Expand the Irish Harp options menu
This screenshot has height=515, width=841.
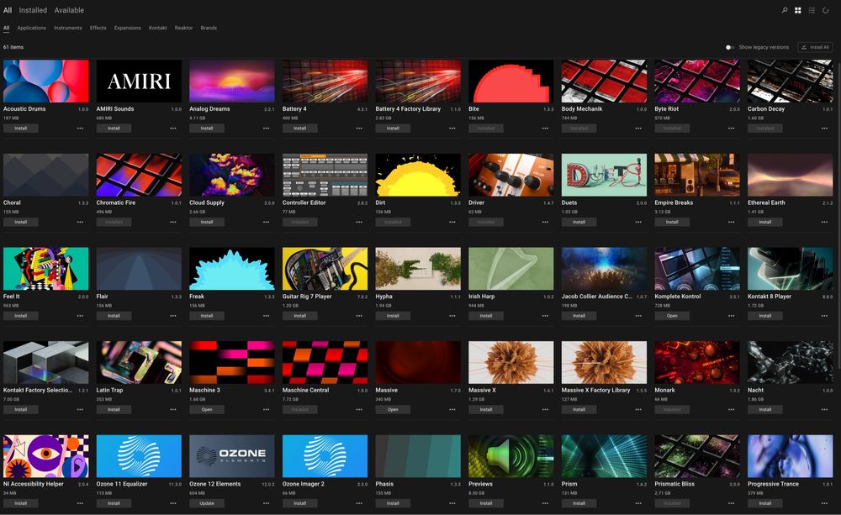[x=546, y=316]
